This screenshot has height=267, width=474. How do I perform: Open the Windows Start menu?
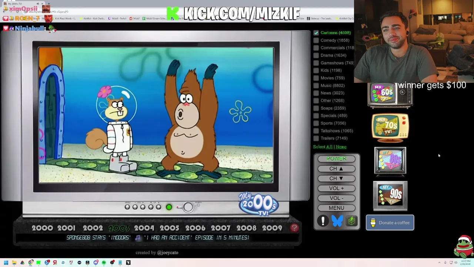click(x=6, y=263)
